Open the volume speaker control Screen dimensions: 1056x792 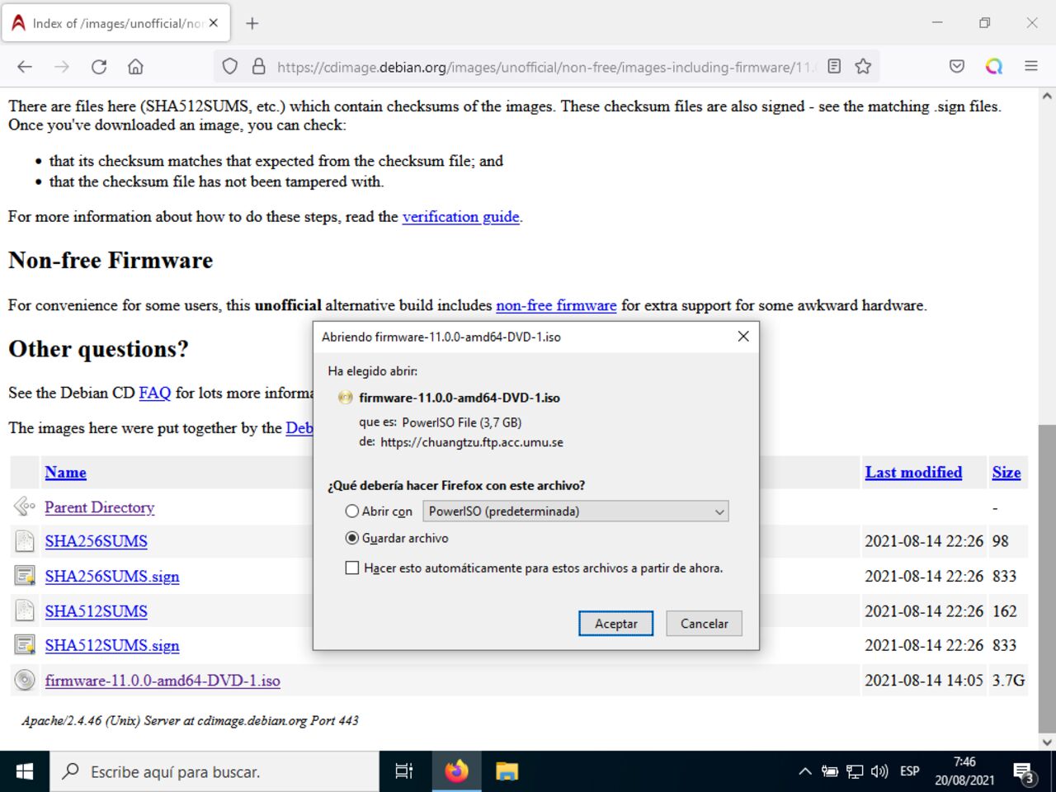click(x=879, y=771)
